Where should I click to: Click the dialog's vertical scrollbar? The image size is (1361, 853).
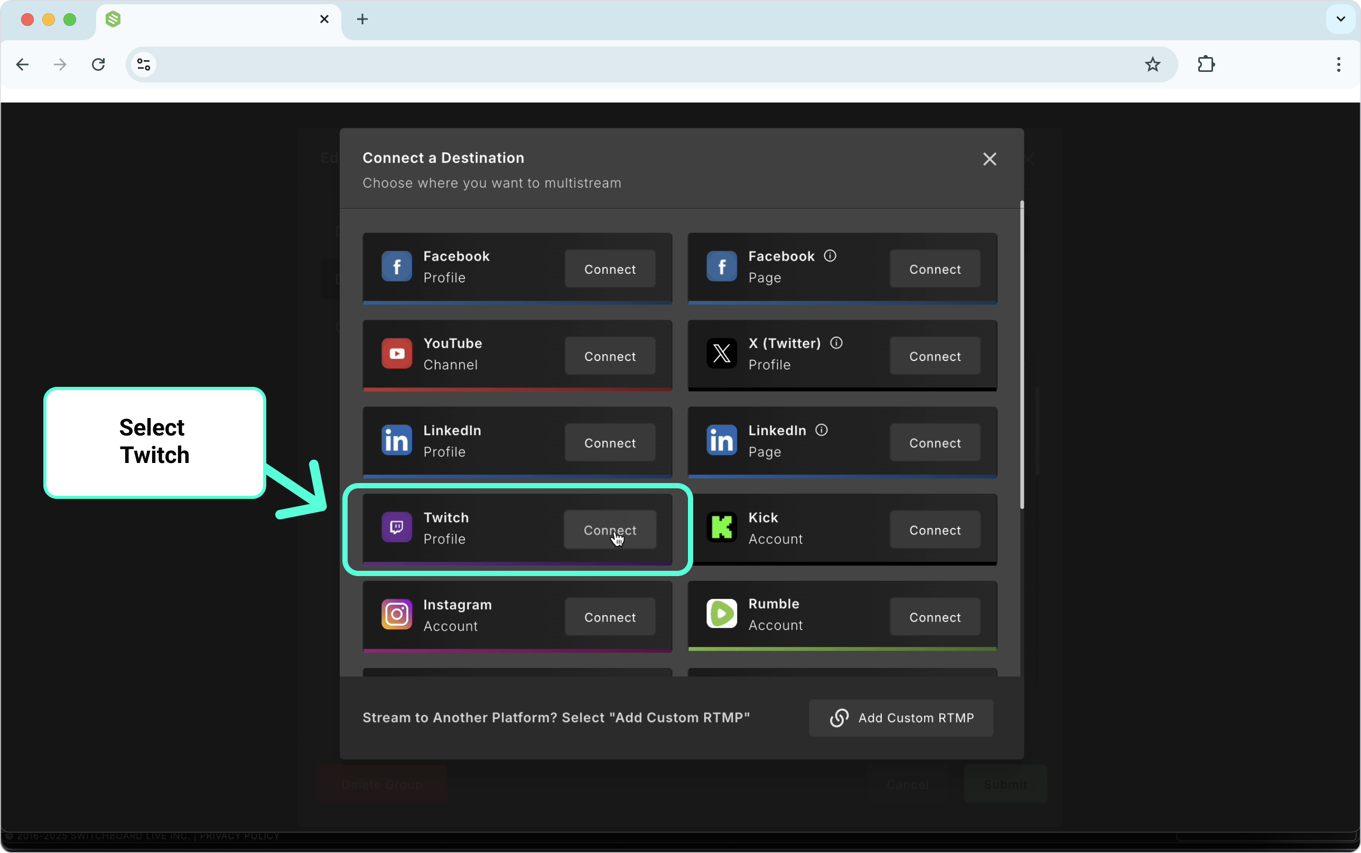coord(1021,355)
